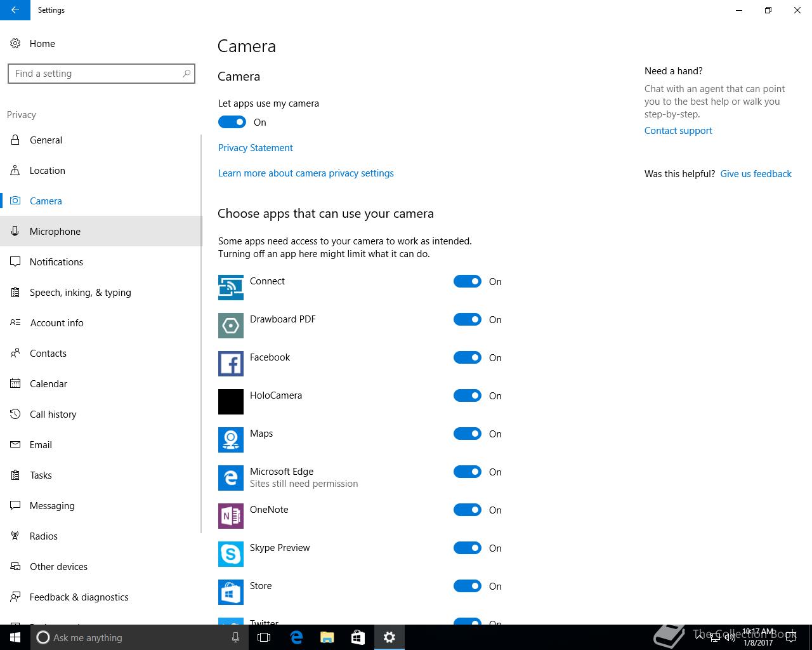
Task: Select Speech, inking, & typing
Action: pos(100,292)
